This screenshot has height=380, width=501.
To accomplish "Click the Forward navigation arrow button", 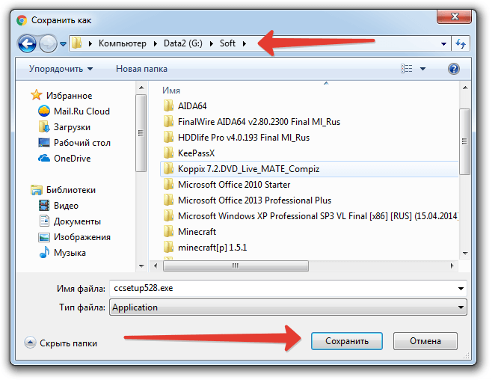I will (x=48, y=43).
